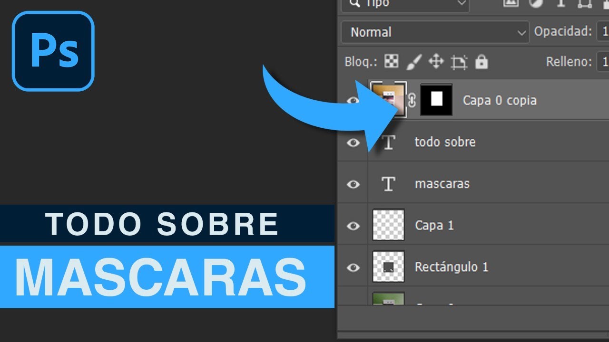Select layer named todo sobre
Viewport: 609px width, 342px height.
click(445, 142)
